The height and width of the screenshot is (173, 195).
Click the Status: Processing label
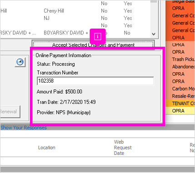tap(56, 64)
